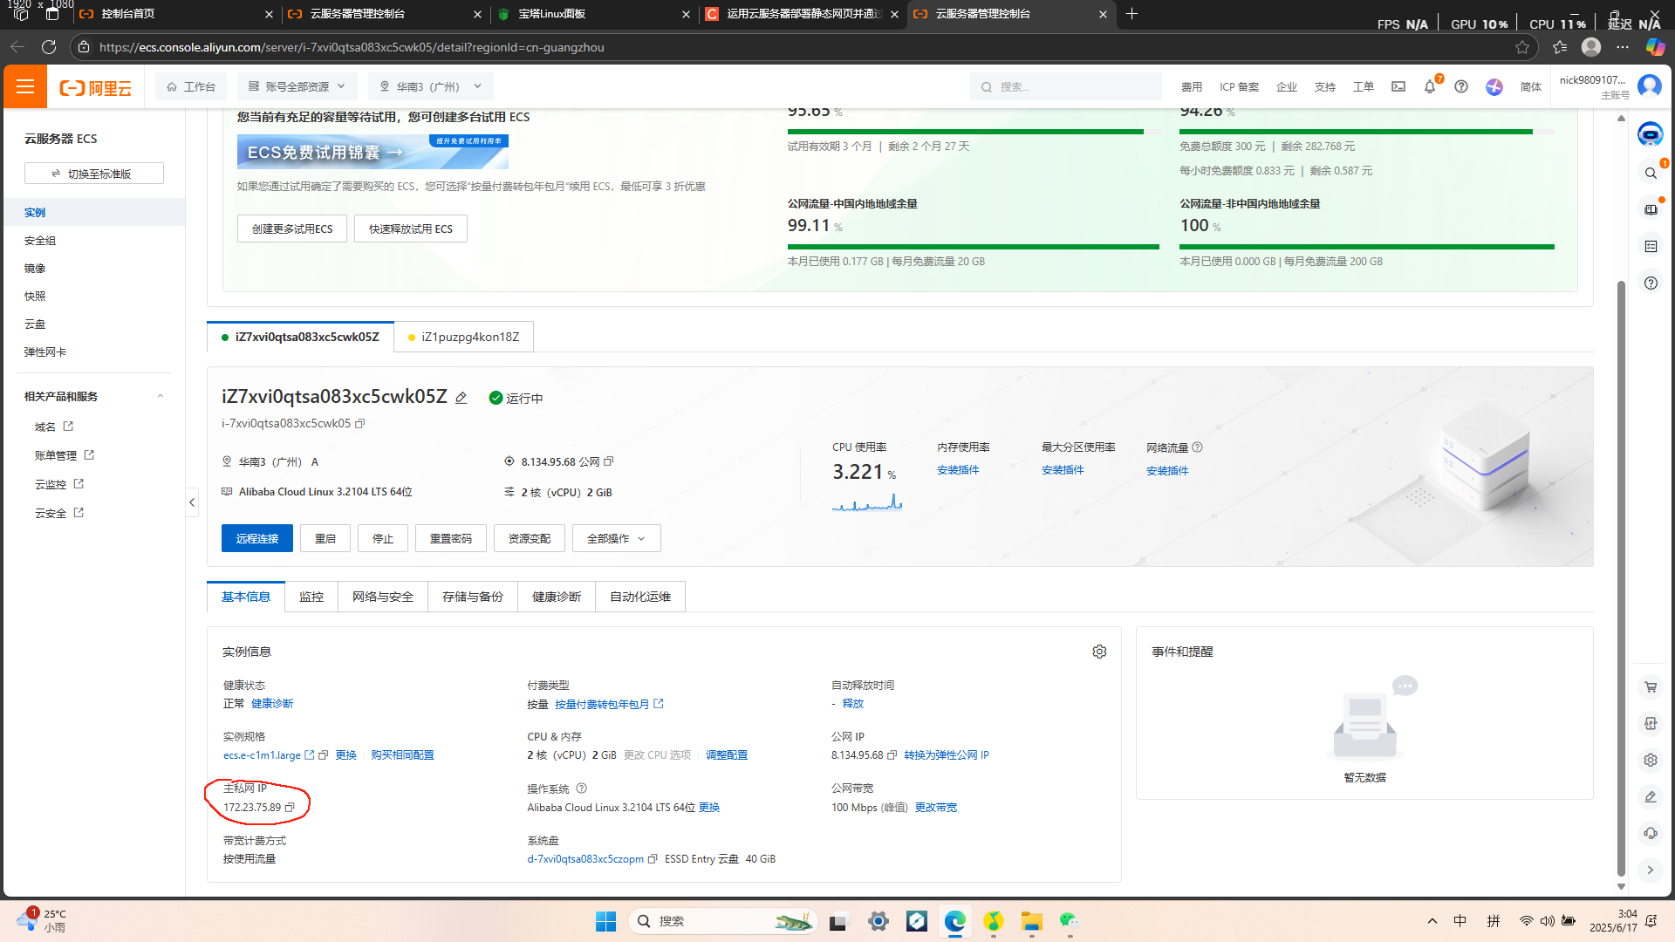Switch to Network and Security tab
The width and height of the screenshot is (1675, 942).
point(383,597)
